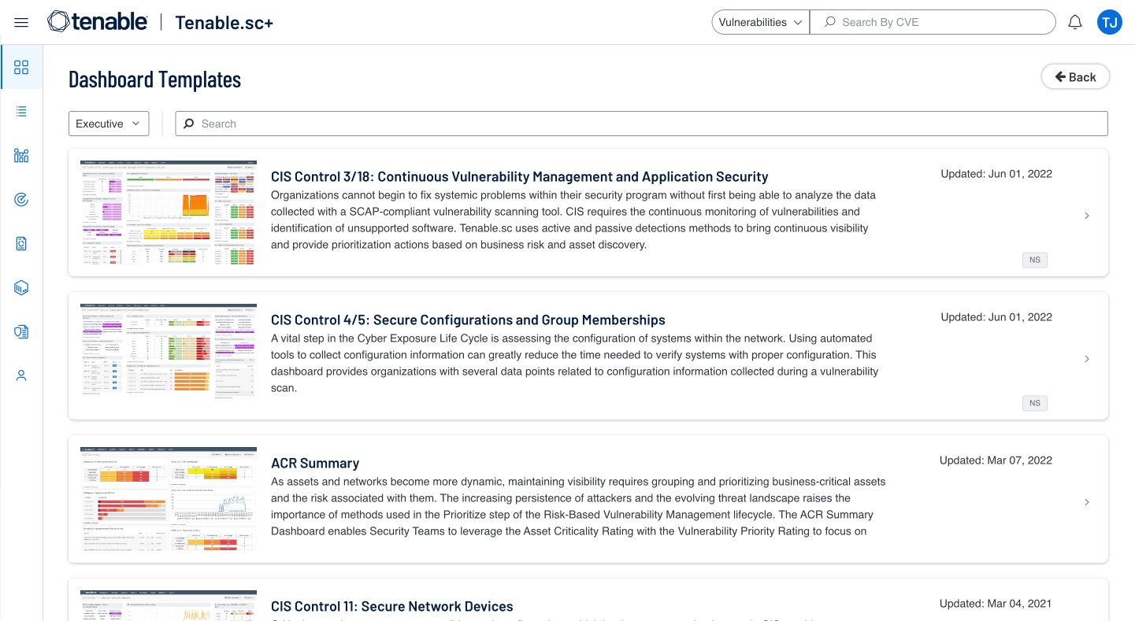Open the TJ user avatar menu
The height and width of the screenshot is (621, 1135).
1110,22
